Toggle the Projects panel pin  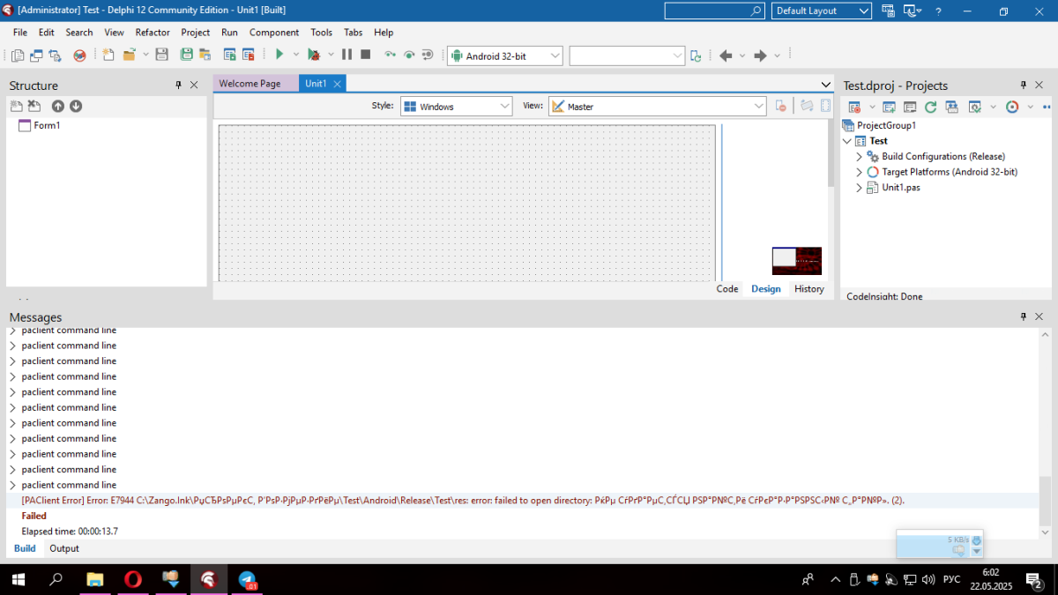click(1024, 85)
